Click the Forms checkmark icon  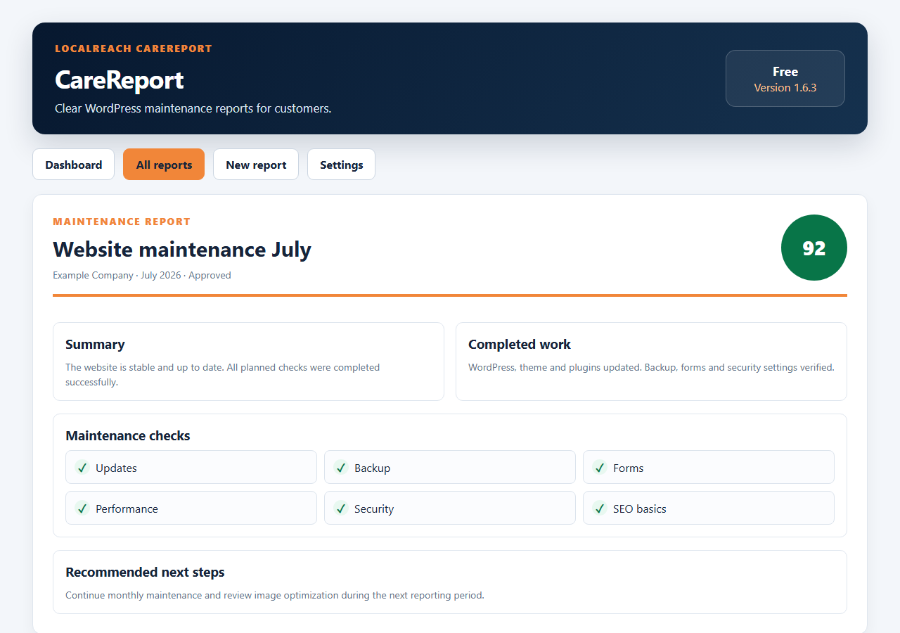click(600, 467)
